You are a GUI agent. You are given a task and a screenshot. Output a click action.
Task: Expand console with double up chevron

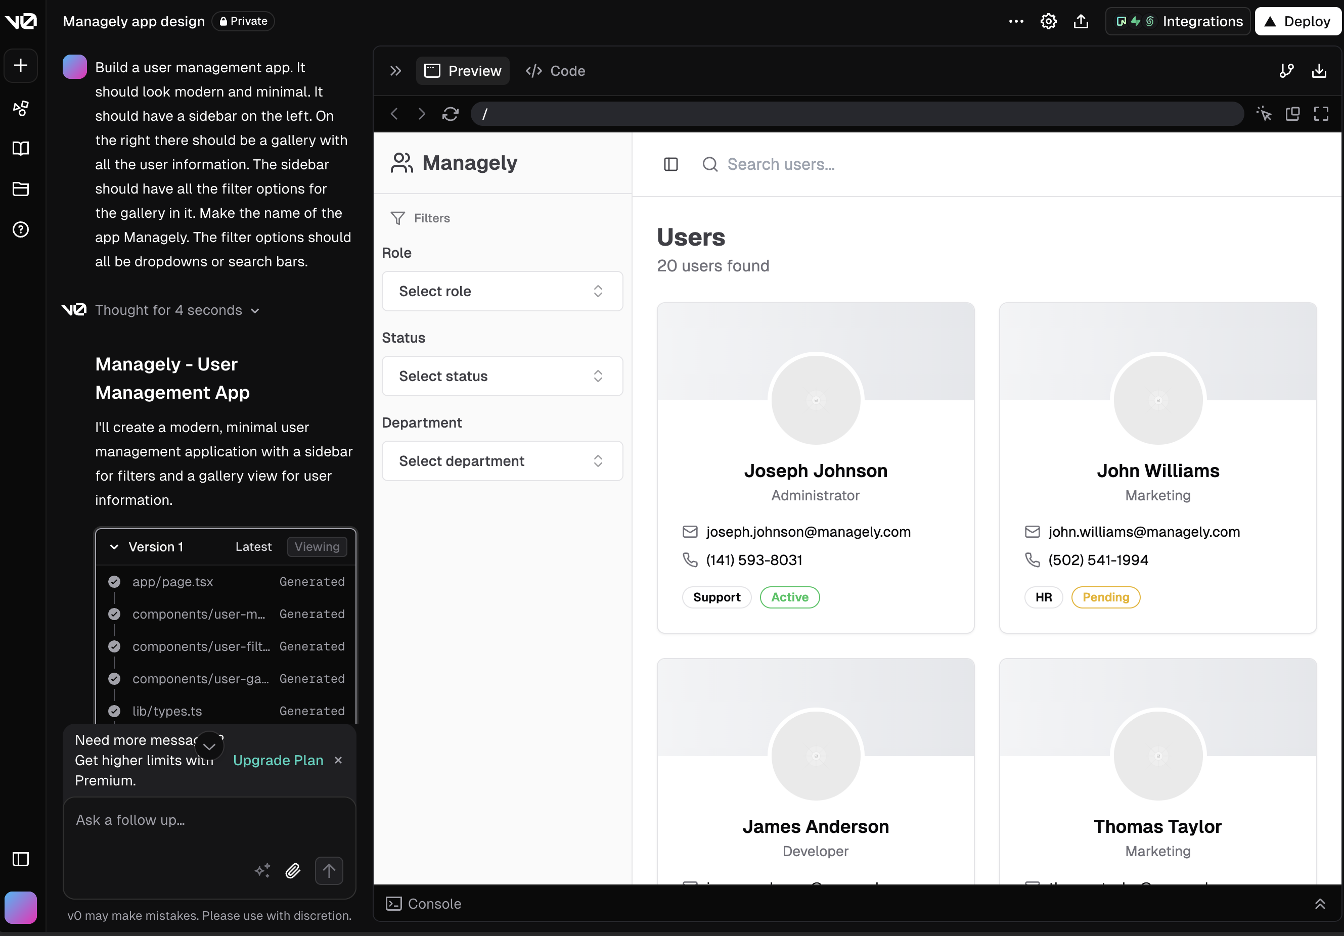coord(1320,904)
